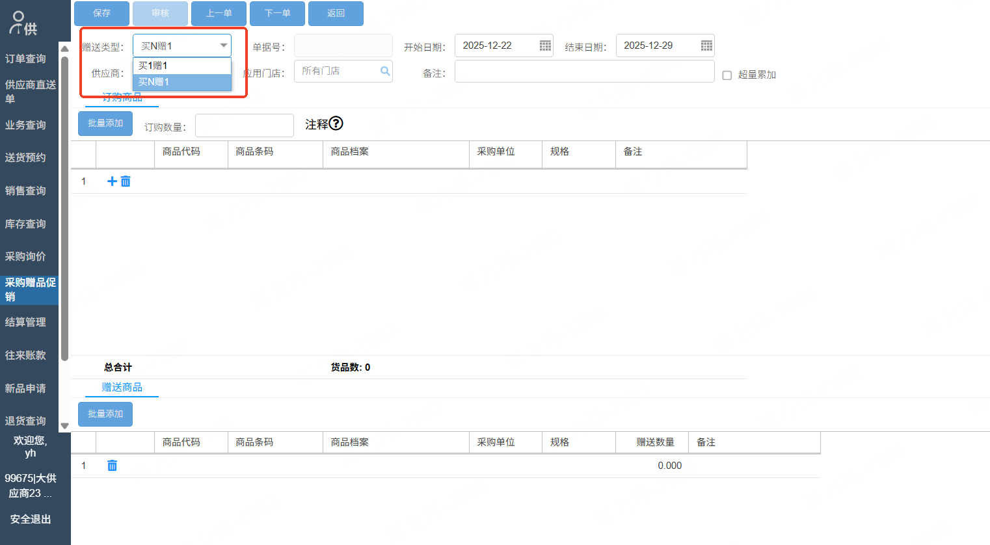
Task: Click the 审核 button
Action: (160, 14)
